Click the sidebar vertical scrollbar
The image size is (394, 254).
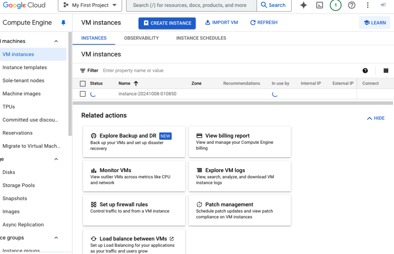point(70,84)
